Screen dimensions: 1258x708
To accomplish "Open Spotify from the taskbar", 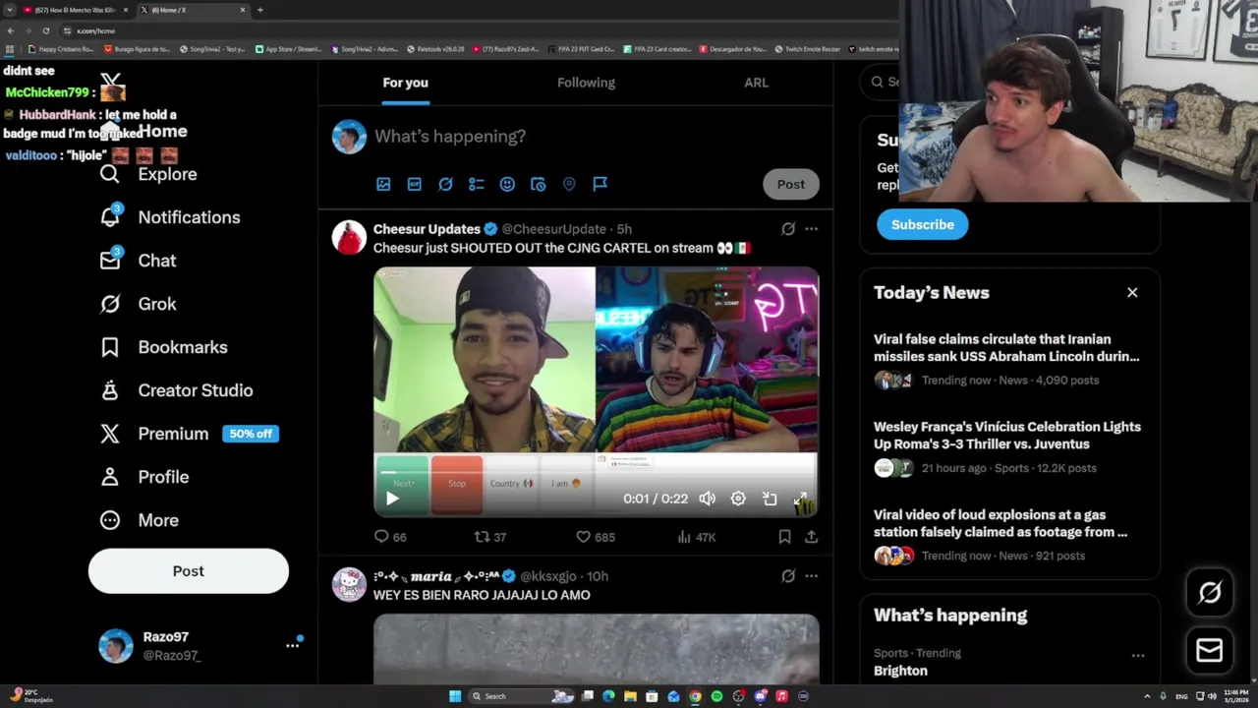I will pyautogui.click(x=716, y=696).
